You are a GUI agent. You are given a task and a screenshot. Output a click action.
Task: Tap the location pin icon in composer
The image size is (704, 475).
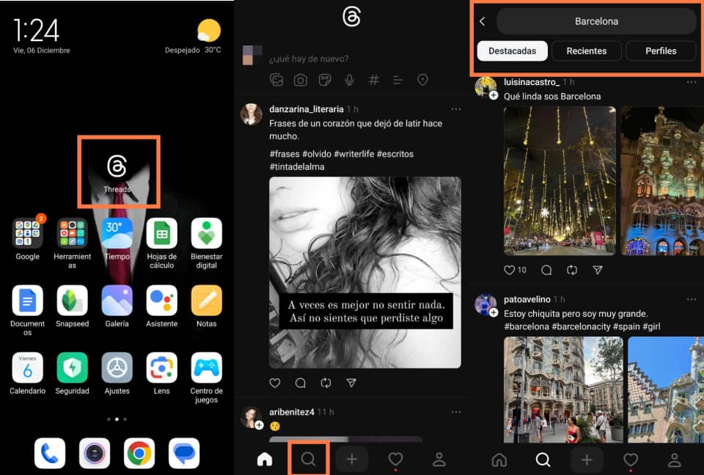click(422, 80)
